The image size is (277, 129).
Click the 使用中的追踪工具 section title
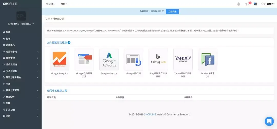click(x=57, y=91)
